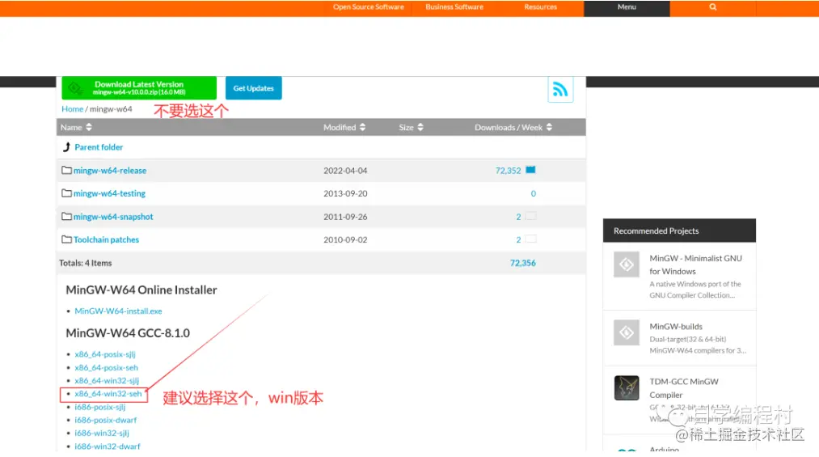Click the TDM-GCC MinGW Compiler icon
This screenshot has height=457, width=819.
pyautogui.click(x=627, y=387)
